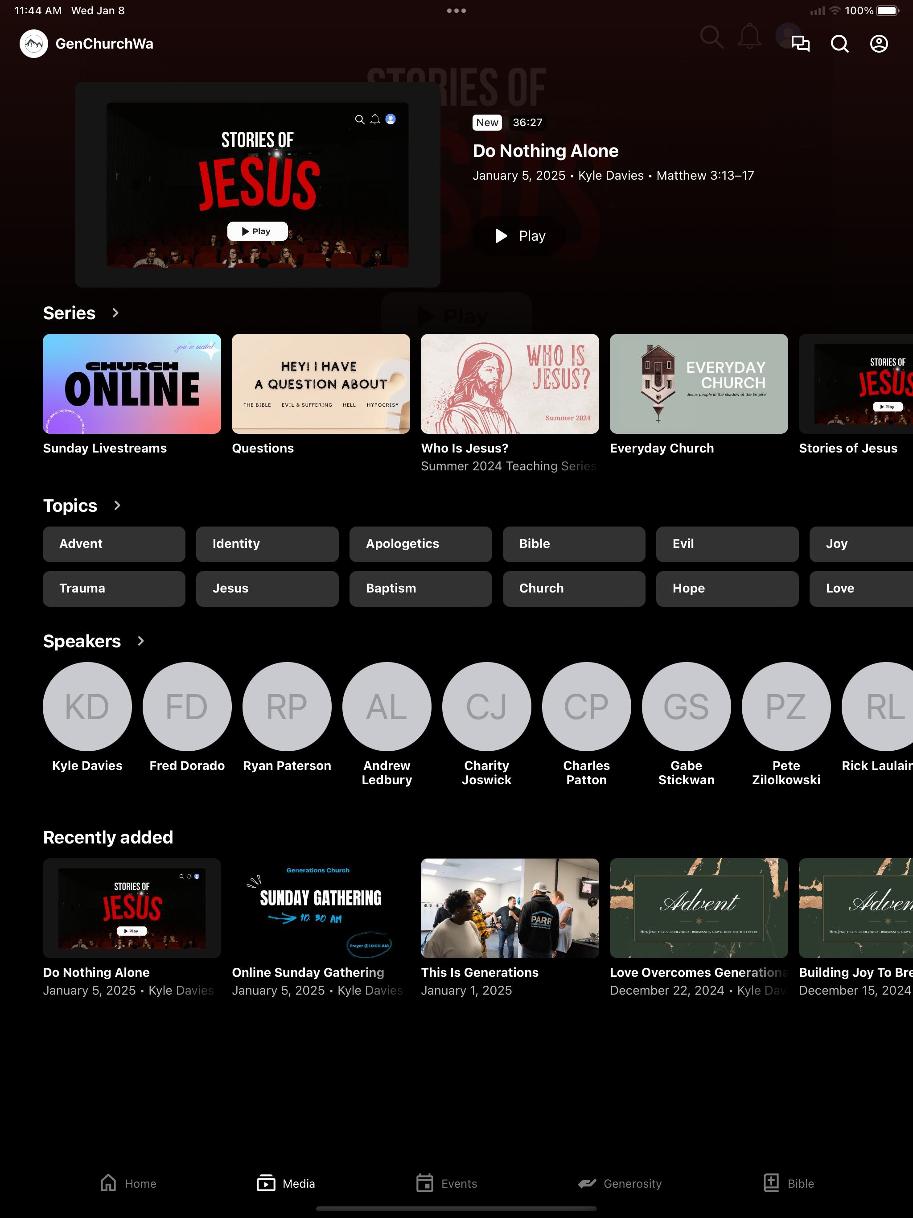Image resolution: width=913 pixels, height=1218 pixels.
Task: Tap the Media tab icon
Action: coord(266,1183)
